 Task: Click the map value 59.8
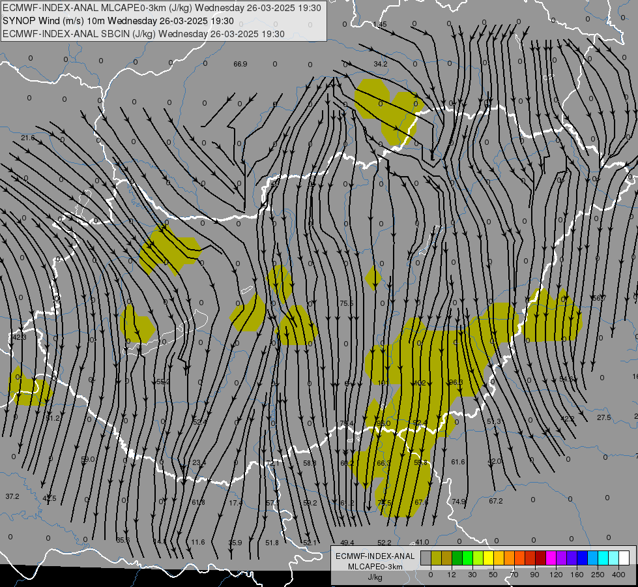[420, 463]
